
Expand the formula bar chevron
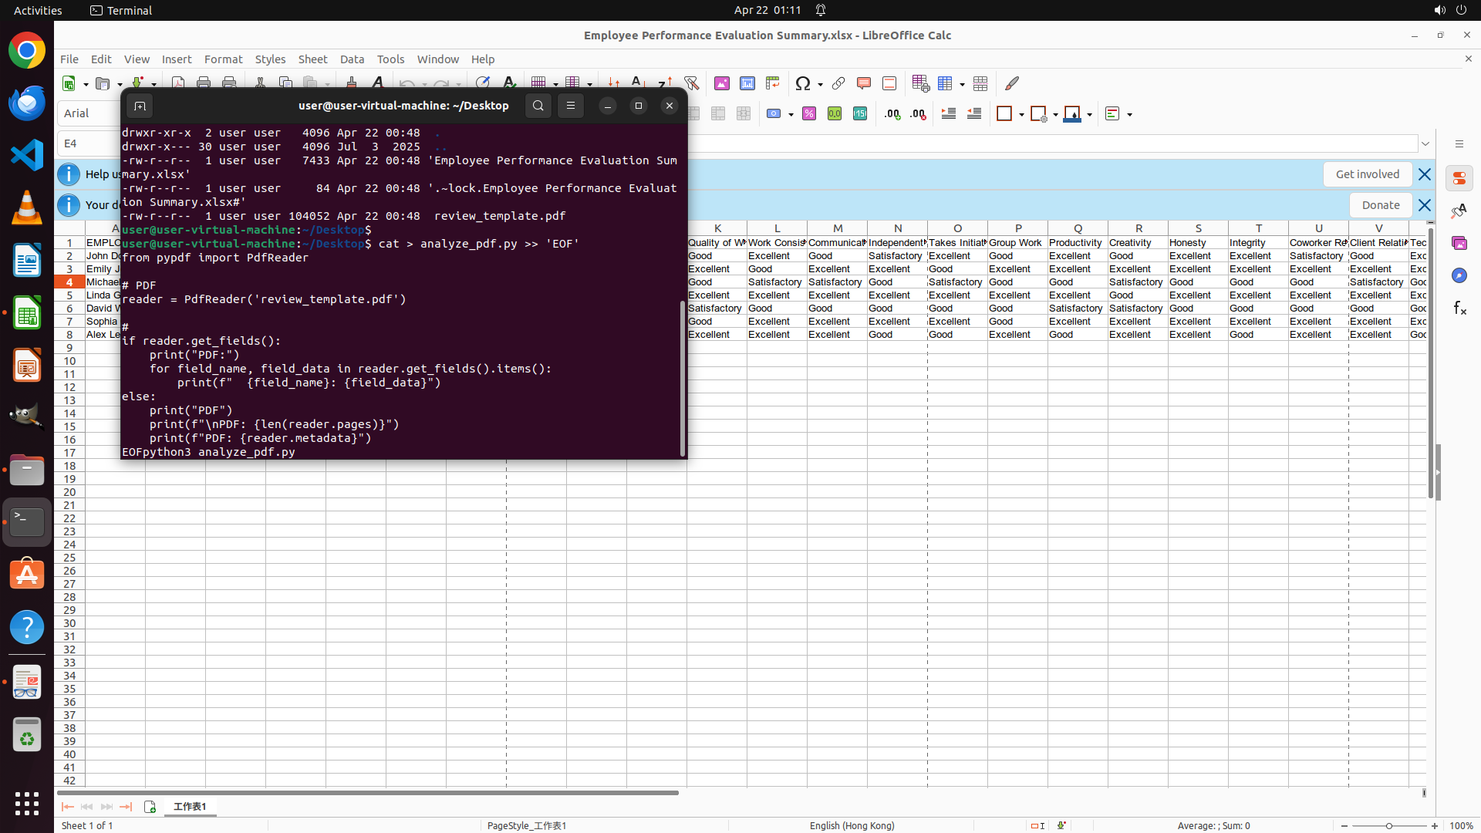[1425, 143]
